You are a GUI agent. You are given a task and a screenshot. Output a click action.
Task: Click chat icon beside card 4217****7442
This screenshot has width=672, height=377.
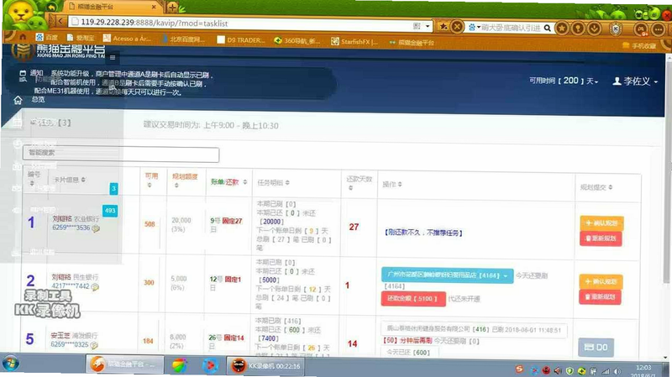coord(95,286)
